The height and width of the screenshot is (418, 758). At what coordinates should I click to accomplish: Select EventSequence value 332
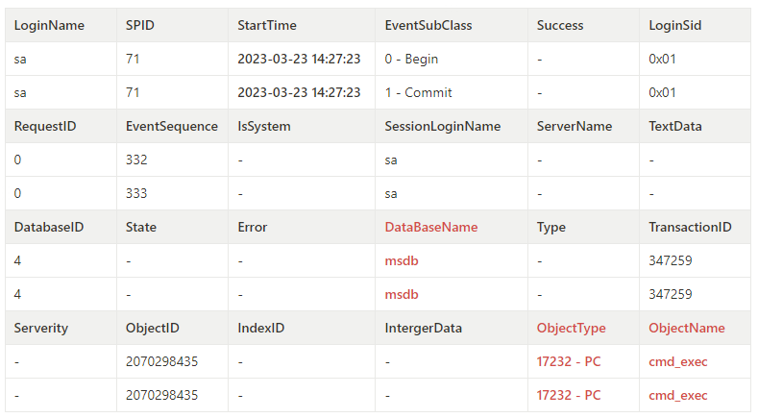click(x=136, y=160)
